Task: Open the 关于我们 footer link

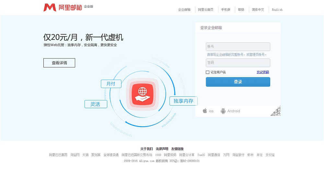Action: pos(146,149)
